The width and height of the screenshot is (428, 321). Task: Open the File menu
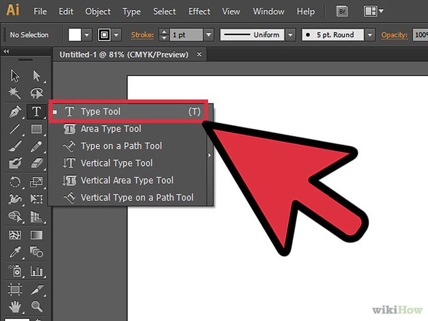(x=40, y=12)
